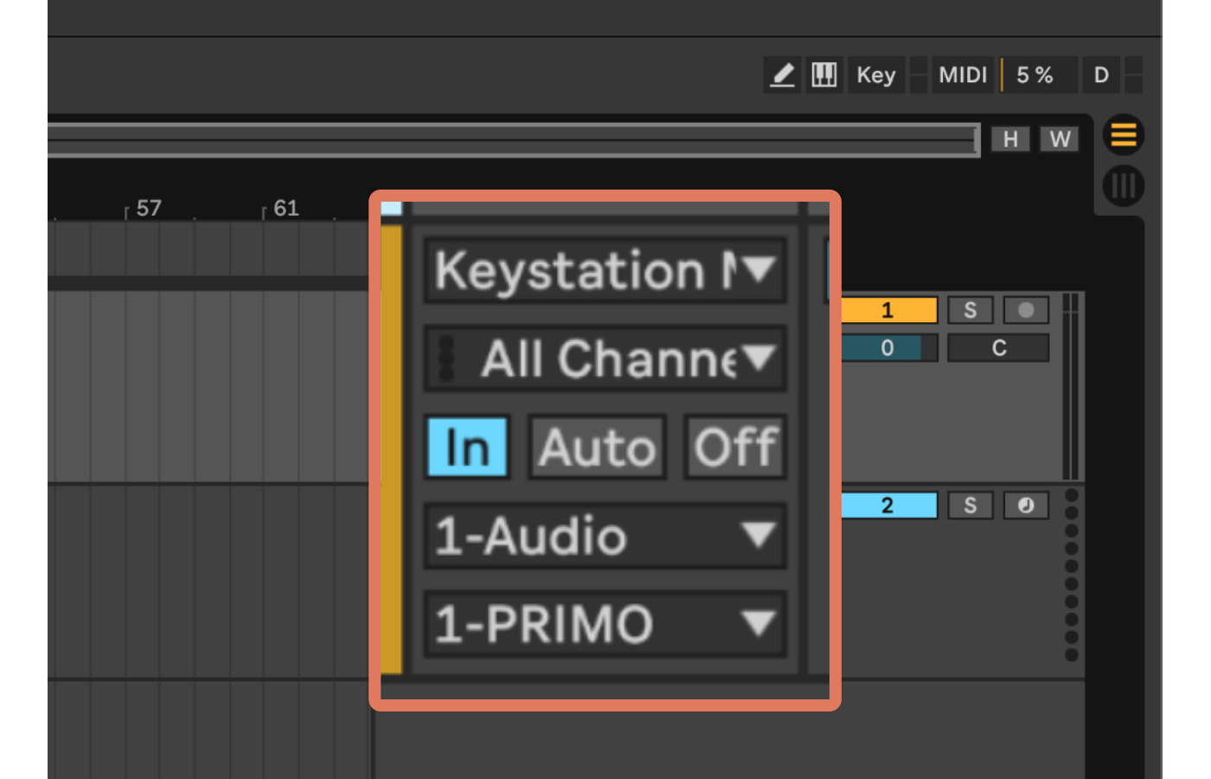Enable Key map mode

point(876,75)
